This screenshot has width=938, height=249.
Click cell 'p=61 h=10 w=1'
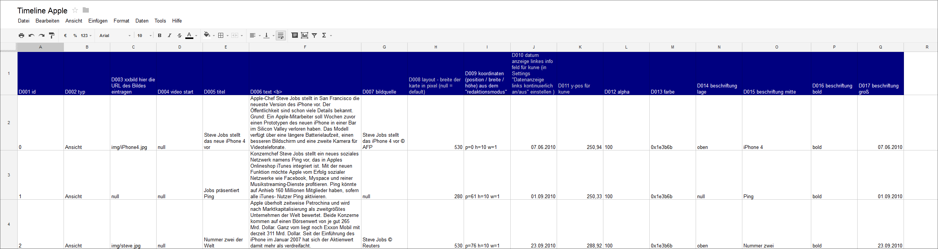pyautogui.click(x=487, y=175)
